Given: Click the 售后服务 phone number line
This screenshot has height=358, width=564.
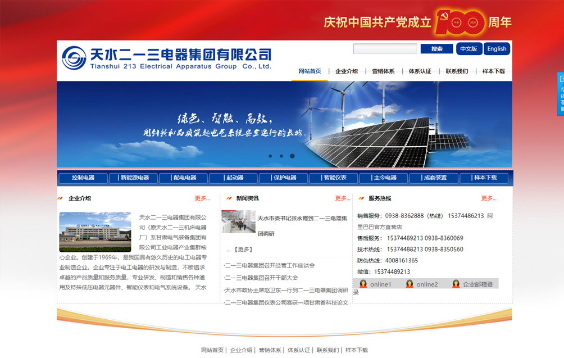Looking at the screenshot, I should [x=410, y=238].
